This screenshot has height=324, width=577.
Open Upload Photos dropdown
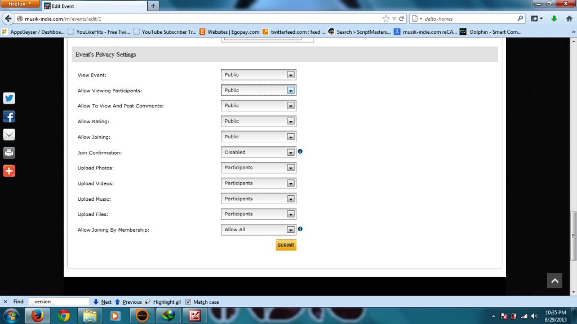click(x=259, y=168)
